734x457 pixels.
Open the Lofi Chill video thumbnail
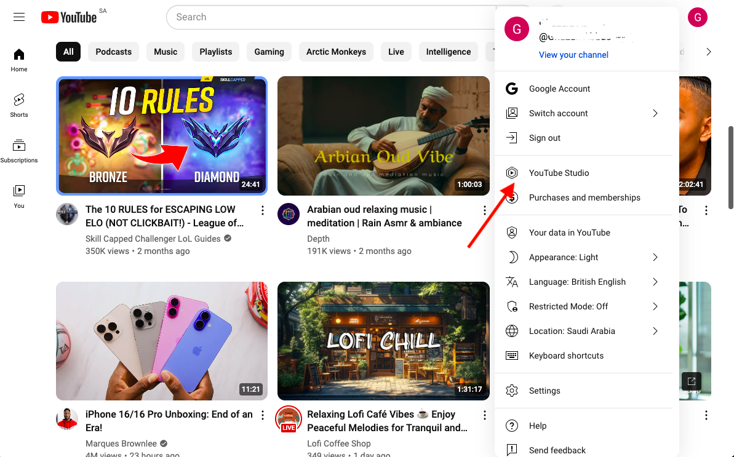[383, 341]
